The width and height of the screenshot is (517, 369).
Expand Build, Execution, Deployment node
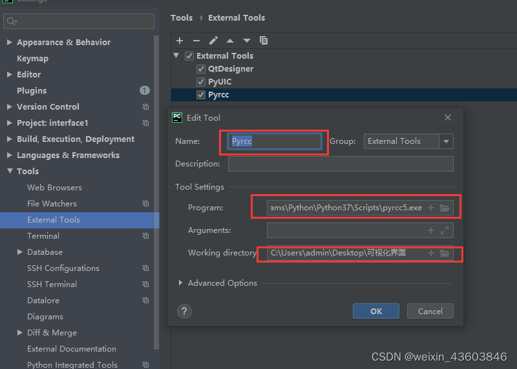[x=10, y=139]
